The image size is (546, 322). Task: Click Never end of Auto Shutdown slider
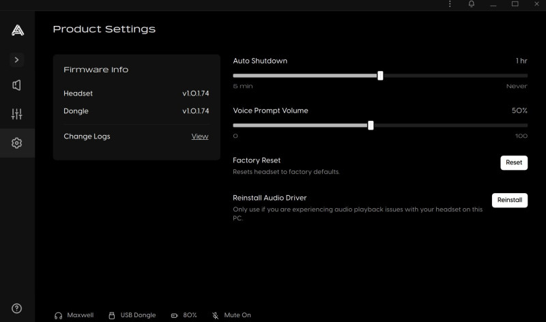click(526, 76)
